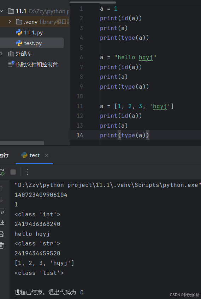Click output value 140723409906104
Image resolution: width=201 pixels, height=299 pixels.
41,195
